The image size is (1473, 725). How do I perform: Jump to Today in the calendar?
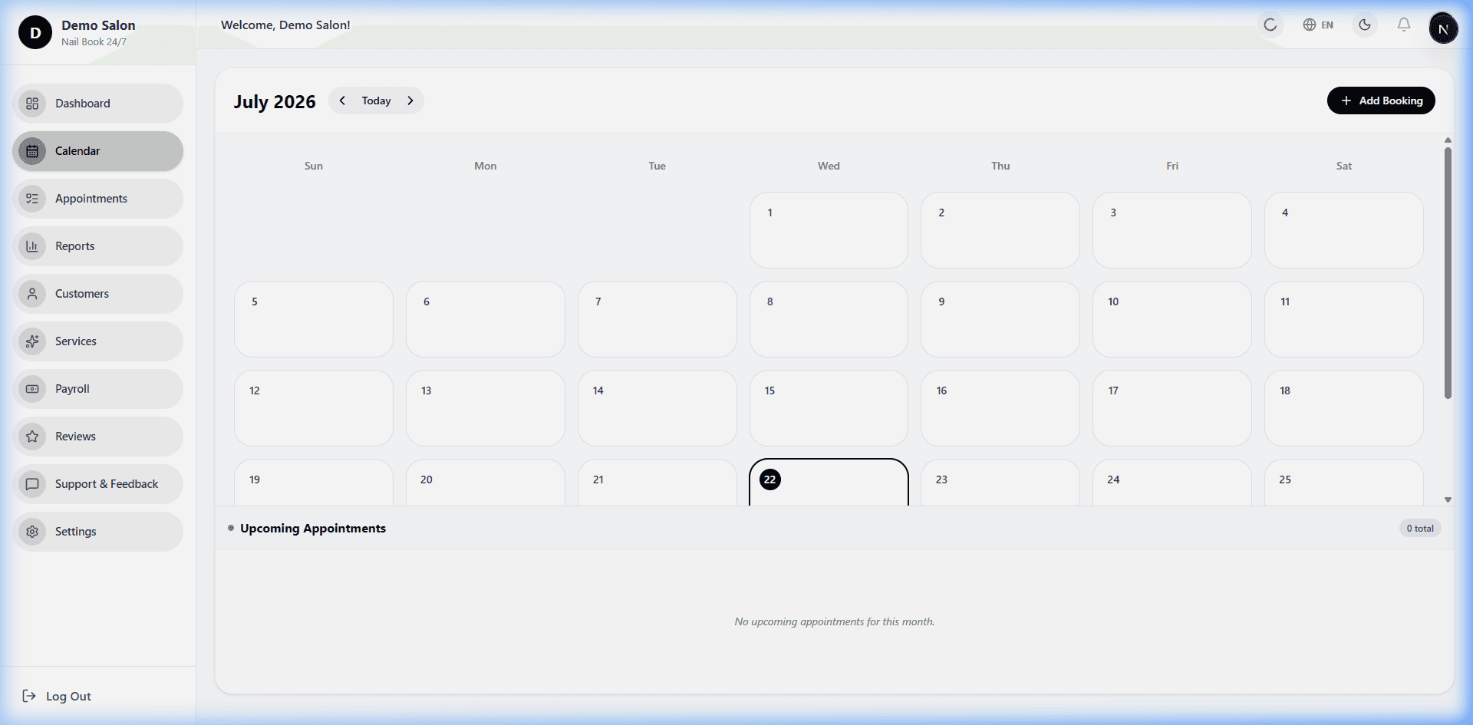click(376, 101)
